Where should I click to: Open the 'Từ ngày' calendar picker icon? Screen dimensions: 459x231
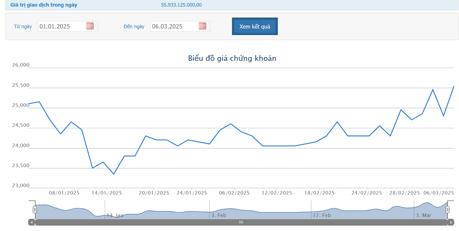tap(90, 26)
